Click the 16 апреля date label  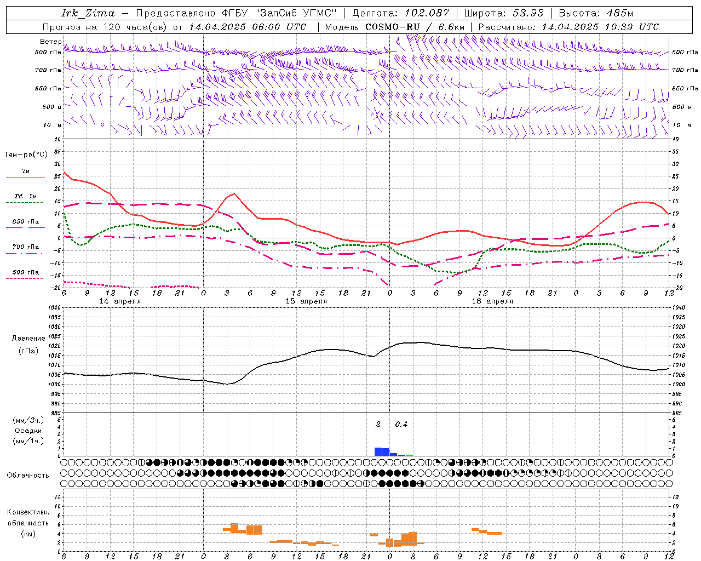click(x=492, y=301)
